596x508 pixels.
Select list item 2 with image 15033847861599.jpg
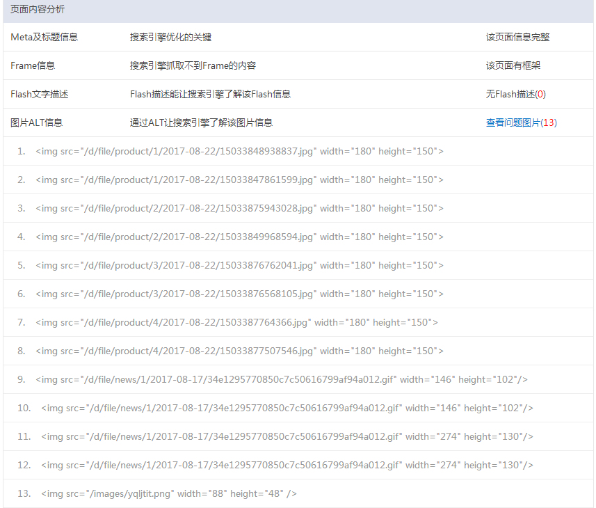pyautogui.click(x=239, y=180)
